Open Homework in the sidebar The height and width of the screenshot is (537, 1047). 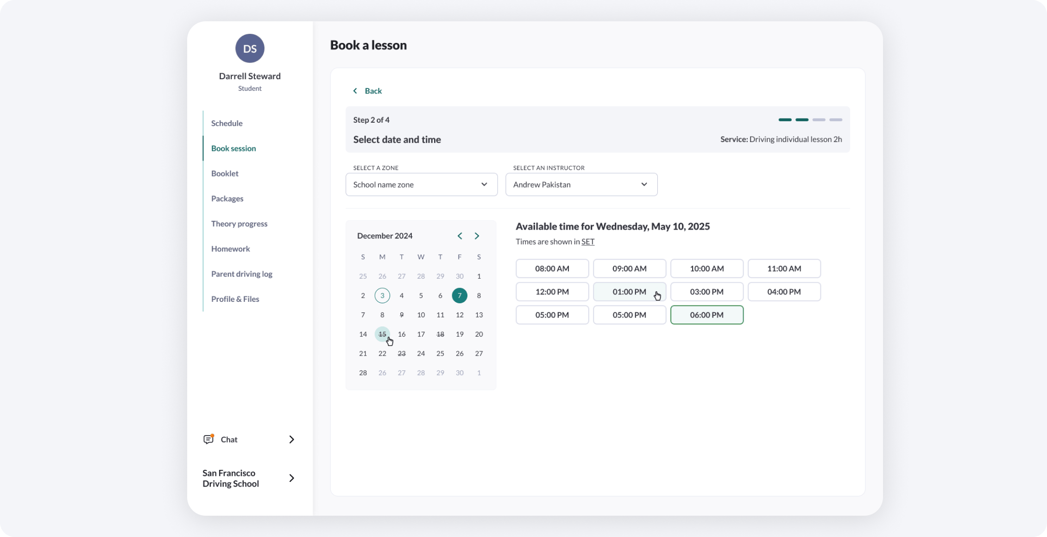coord(230,249)
